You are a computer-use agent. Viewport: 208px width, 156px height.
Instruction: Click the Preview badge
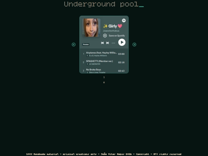(86, 44)
